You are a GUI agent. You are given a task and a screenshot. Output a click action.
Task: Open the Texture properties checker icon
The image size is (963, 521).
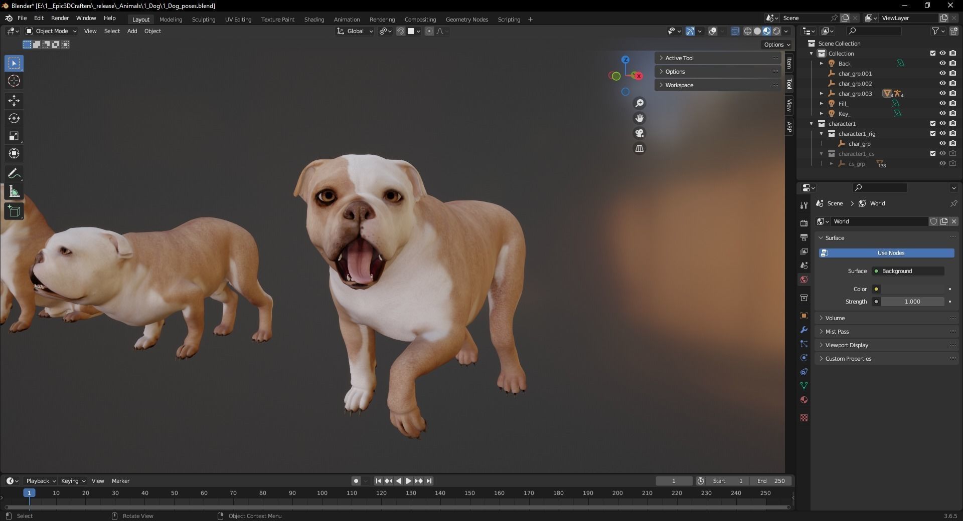tap(804, 418)
